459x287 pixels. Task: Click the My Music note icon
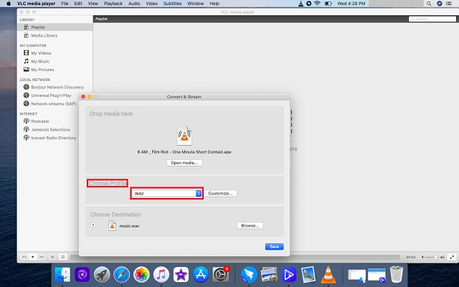pyautogui.click(x=26, y=61)
